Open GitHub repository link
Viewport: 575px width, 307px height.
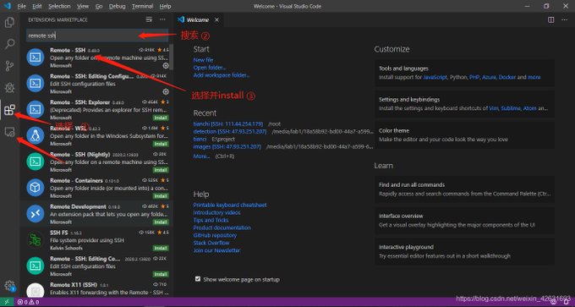pos(215,235)
